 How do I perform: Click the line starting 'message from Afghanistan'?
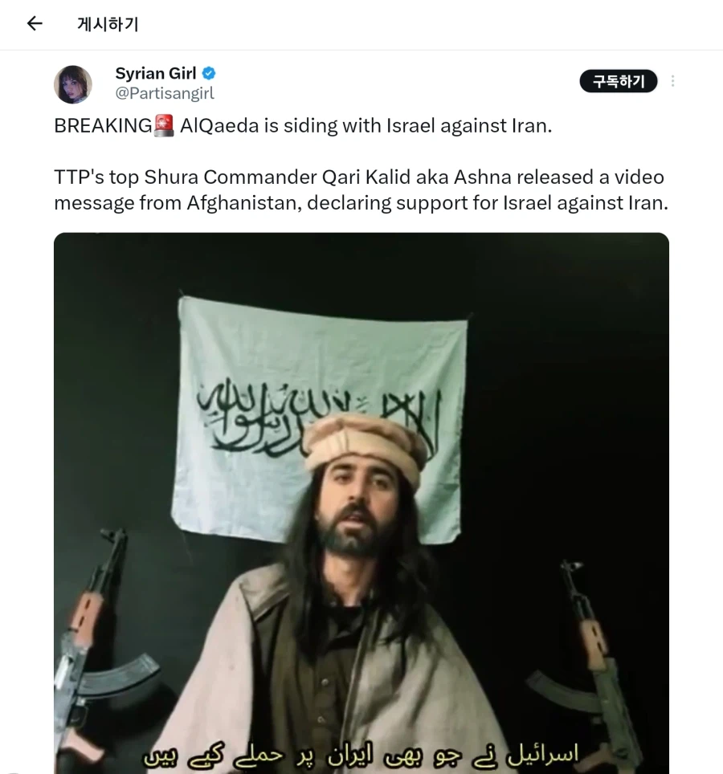361,203
